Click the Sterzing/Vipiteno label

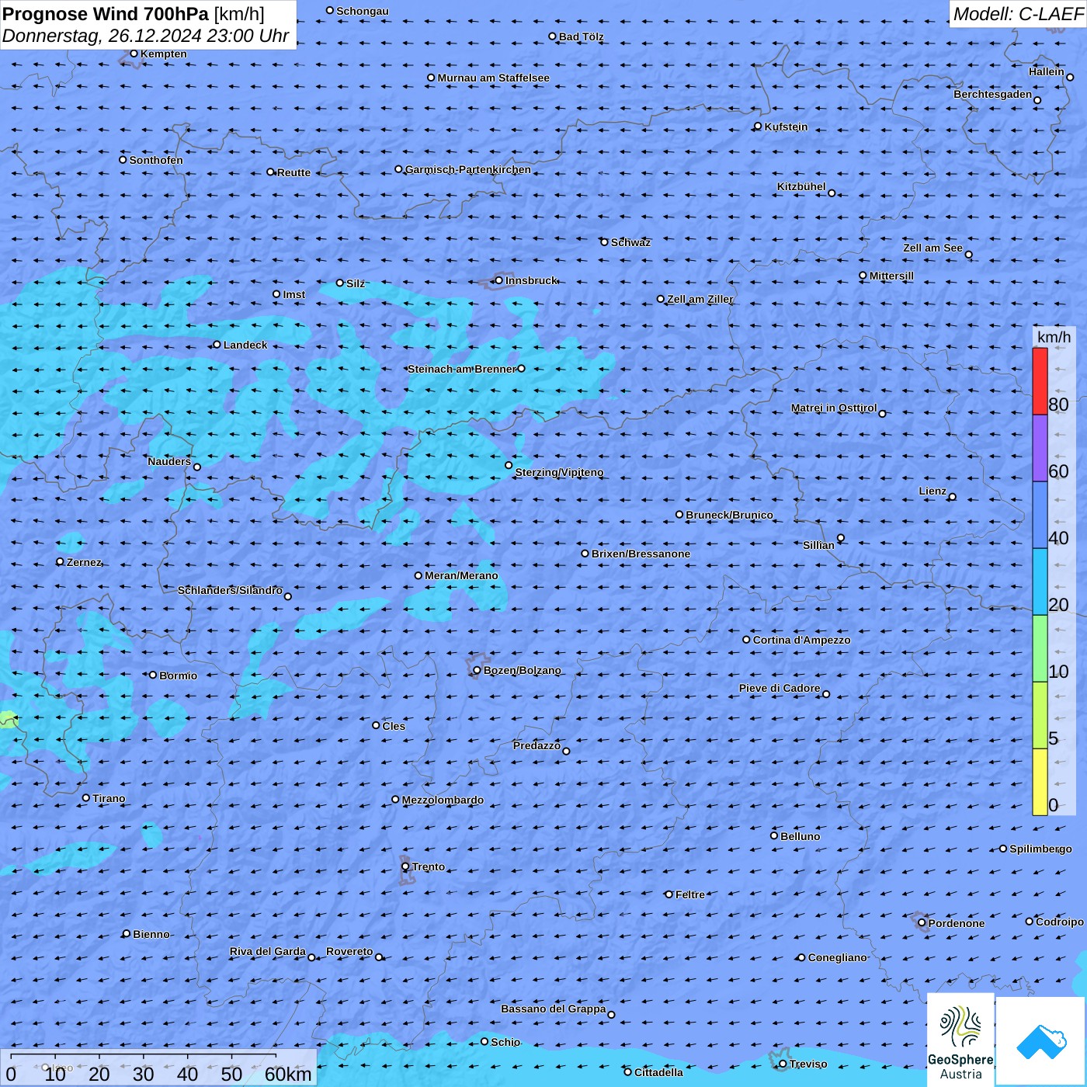tap(559, 472)
